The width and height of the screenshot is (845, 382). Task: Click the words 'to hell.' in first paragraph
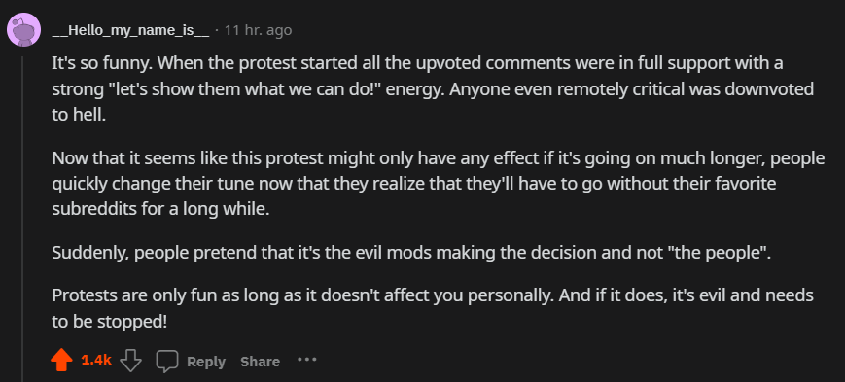(x=79, y=115)
